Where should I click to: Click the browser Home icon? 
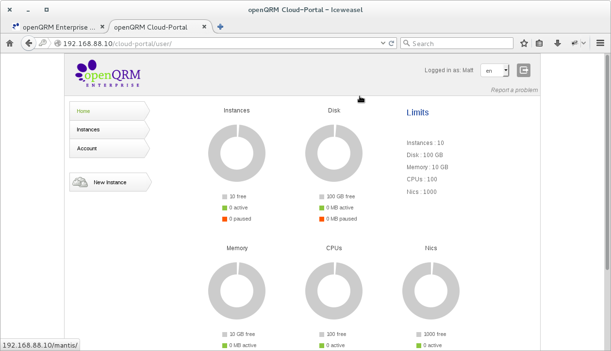click(x=9, y=43)
